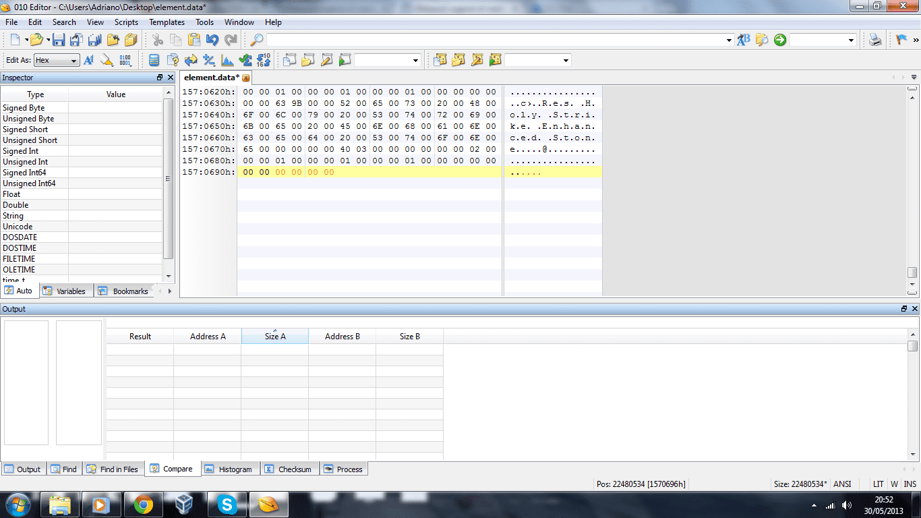
Task: Switch to the Find in Files output tab
Action: pos(113,469)
